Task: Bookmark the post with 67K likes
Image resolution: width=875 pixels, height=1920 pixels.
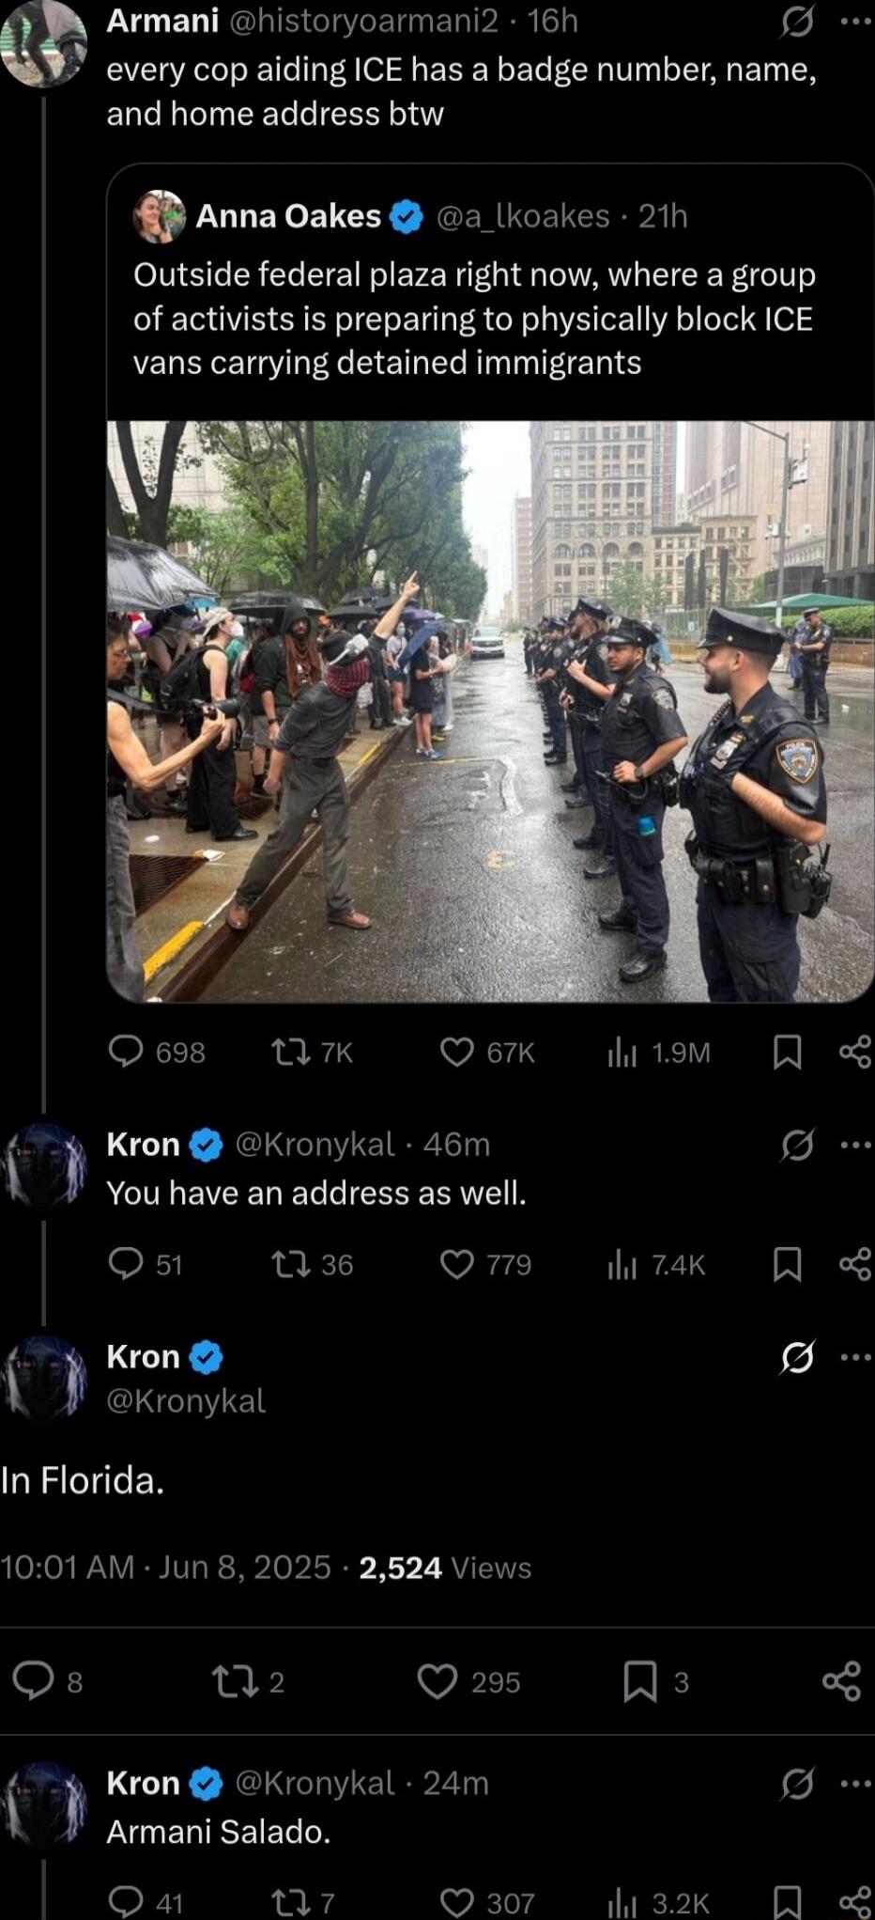Action: (x=787, y=1053)
